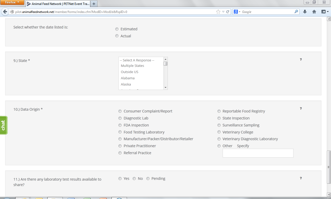Open the Google search engine selector

(237, 12)
